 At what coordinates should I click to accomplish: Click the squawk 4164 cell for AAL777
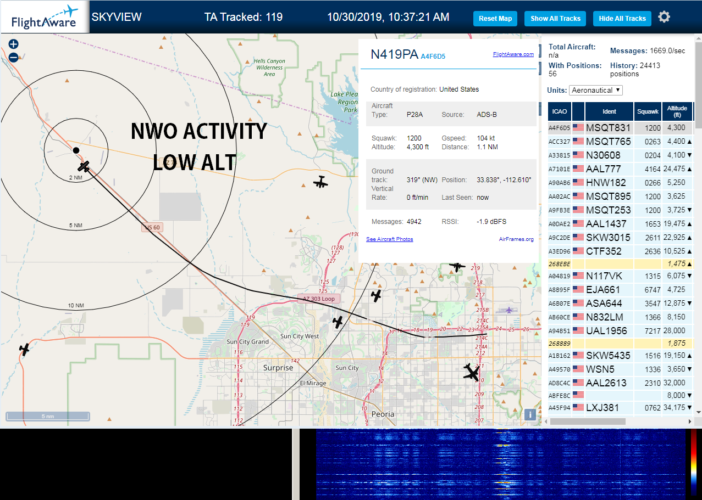648,169
